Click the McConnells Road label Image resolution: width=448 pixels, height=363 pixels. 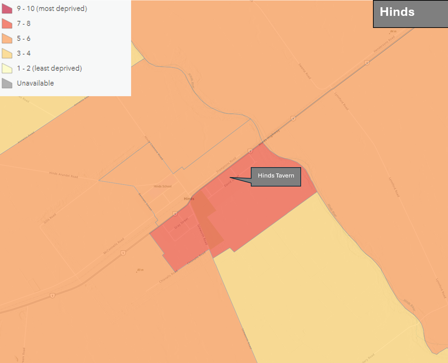(x=114, y=246)
